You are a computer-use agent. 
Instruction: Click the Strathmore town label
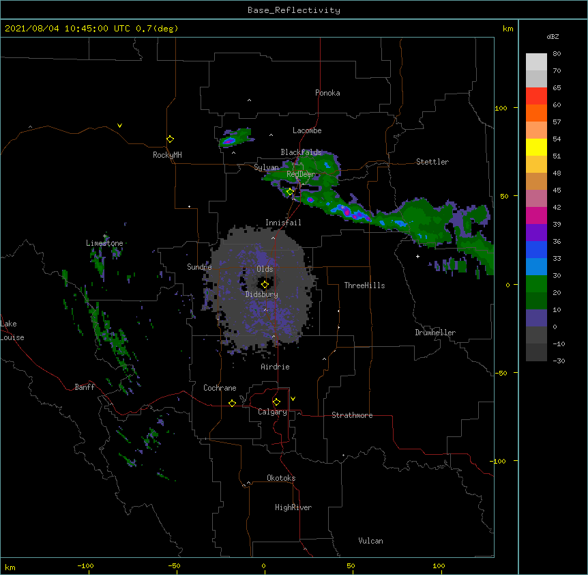coord(352,415)
